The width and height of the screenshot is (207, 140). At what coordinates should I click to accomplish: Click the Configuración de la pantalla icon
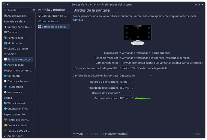(39, 16)
